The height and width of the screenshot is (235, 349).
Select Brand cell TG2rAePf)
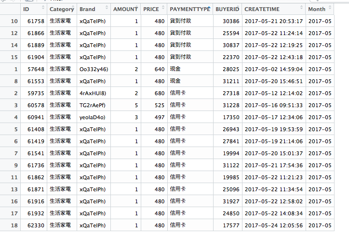tap(93, 105)
